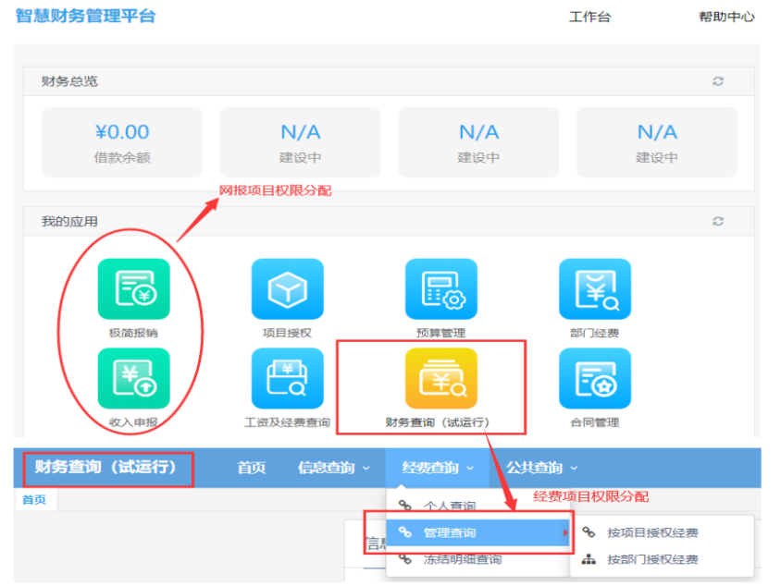This screenshot has height=586, width=781.
Task: Open the 部门经费 app icon
Action: point(594,289)
